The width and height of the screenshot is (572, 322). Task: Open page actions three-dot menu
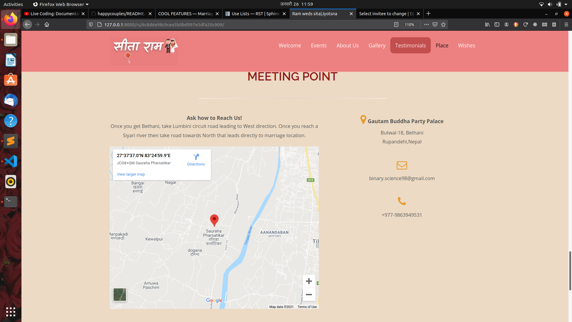427,24
